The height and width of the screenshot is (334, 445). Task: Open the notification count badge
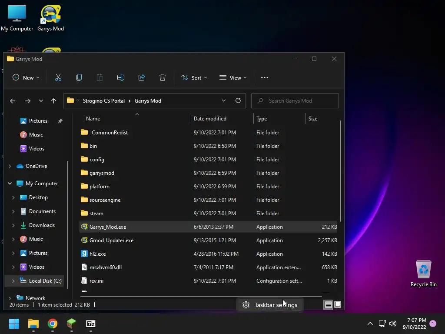click(433, 324)
